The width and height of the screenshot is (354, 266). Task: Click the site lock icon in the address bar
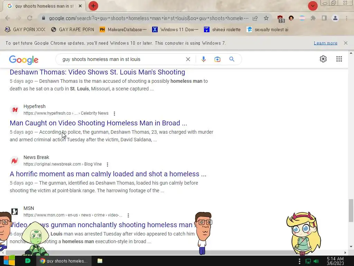[44, 18]
